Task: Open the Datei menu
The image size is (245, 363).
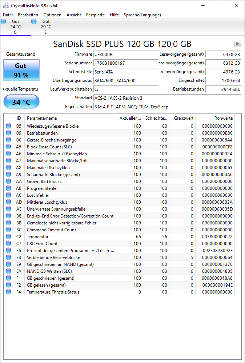Action: pos(8,15)
